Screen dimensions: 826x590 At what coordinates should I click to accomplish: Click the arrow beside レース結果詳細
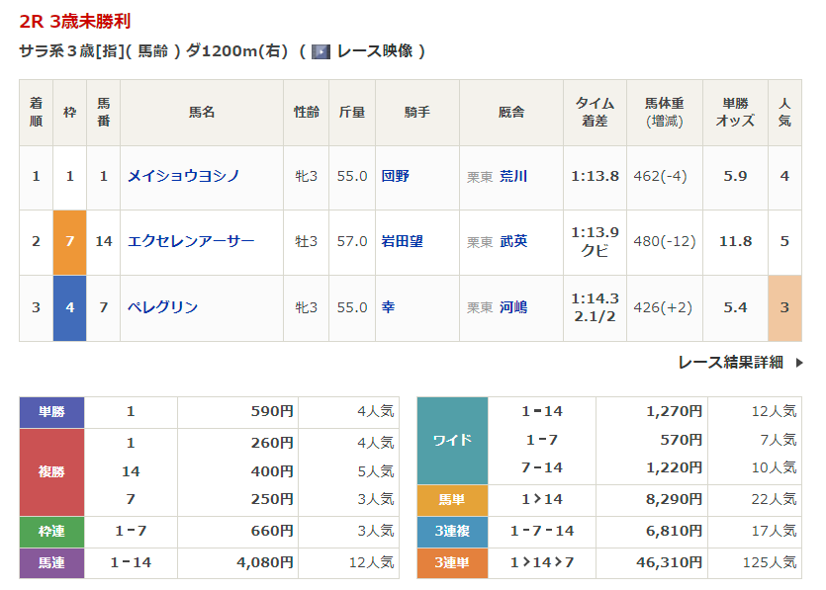pos(799,363)
